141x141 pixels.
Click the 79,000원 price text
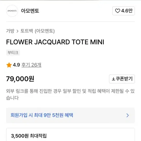coord(20,79)
